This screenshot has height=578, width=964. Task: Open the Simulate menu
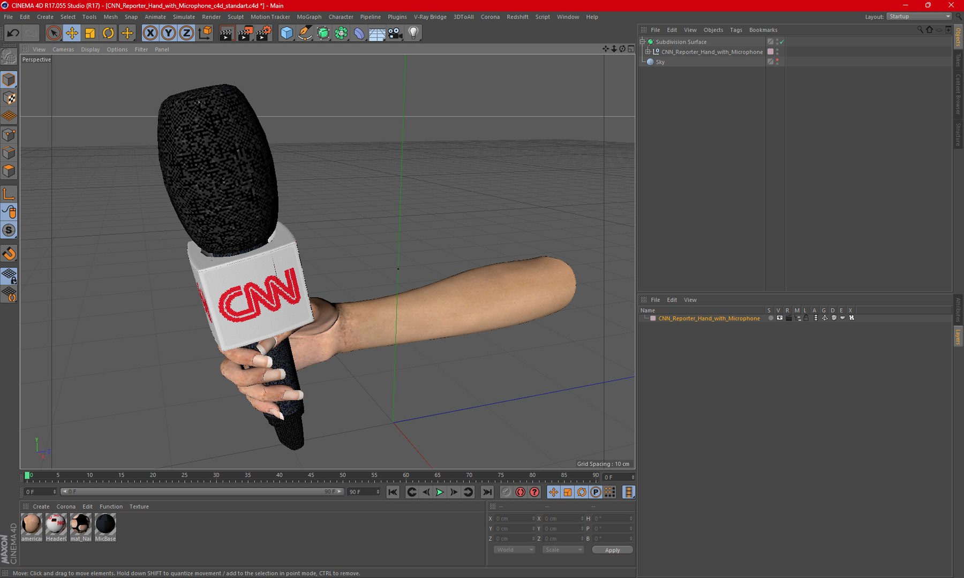[184, 17]
